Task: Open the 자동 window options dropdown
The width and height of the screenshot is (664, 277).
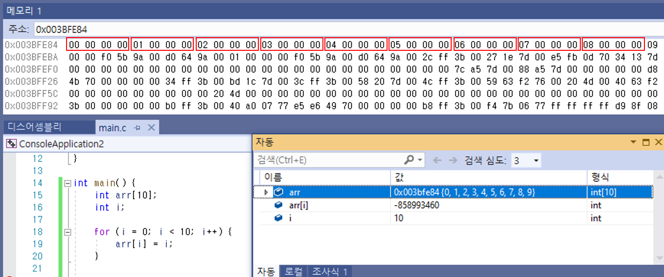Action: click(x=634, y=142)
